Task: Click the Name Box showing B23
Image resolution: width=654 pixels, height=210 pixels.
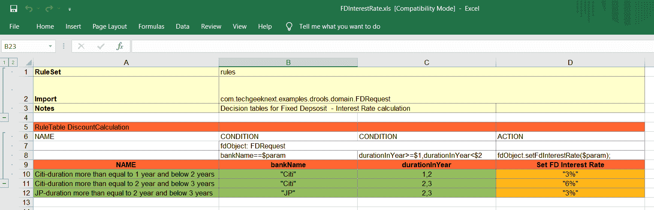Action: [x=24, y=46]
